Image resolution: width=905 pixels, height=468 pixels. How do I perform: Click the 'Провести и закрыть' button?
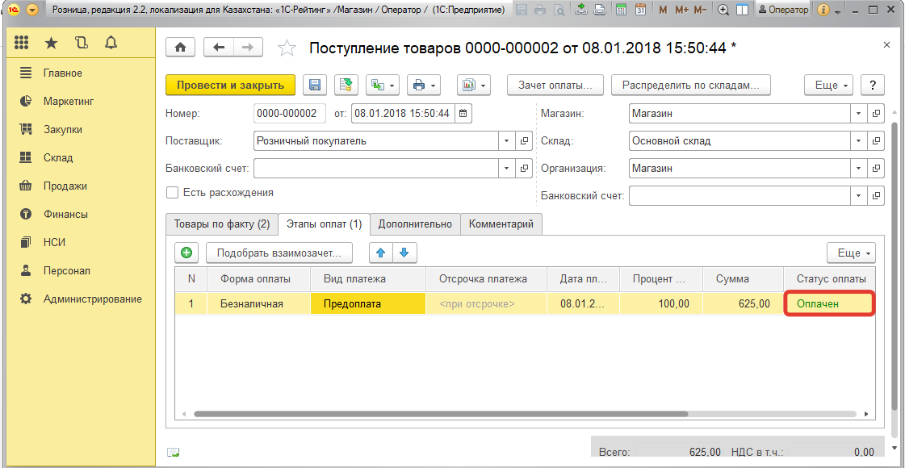click(x=230, y=85)
